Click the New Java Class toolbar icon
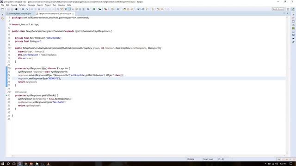296x166 pixels. tap(118, 9)
